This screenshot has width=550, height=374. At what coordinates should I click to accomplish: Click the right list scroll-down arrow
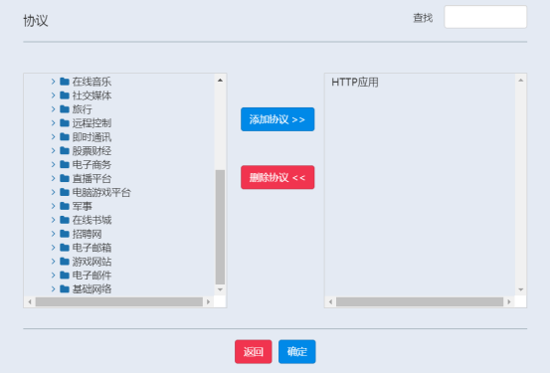(x=521, y=289)
